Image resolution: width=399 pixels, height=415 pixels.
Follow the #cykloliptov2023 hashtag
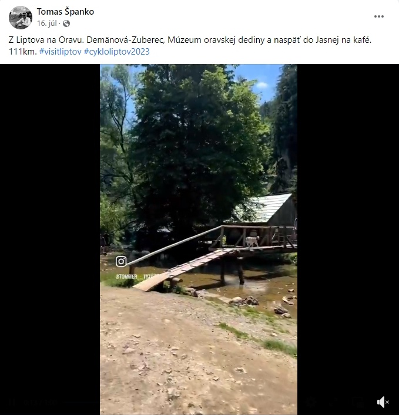[x=116, y=51]
